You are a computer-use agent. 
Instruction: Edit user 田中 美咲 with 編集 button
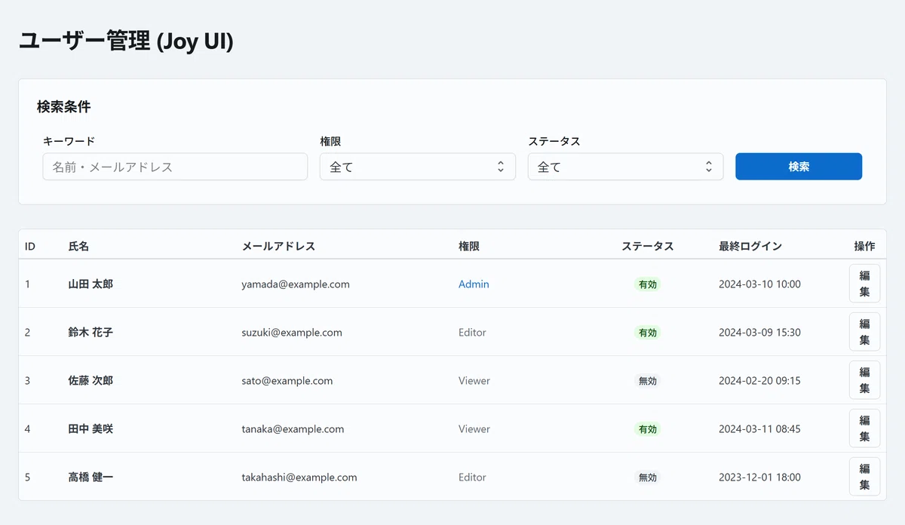point(864,428)
